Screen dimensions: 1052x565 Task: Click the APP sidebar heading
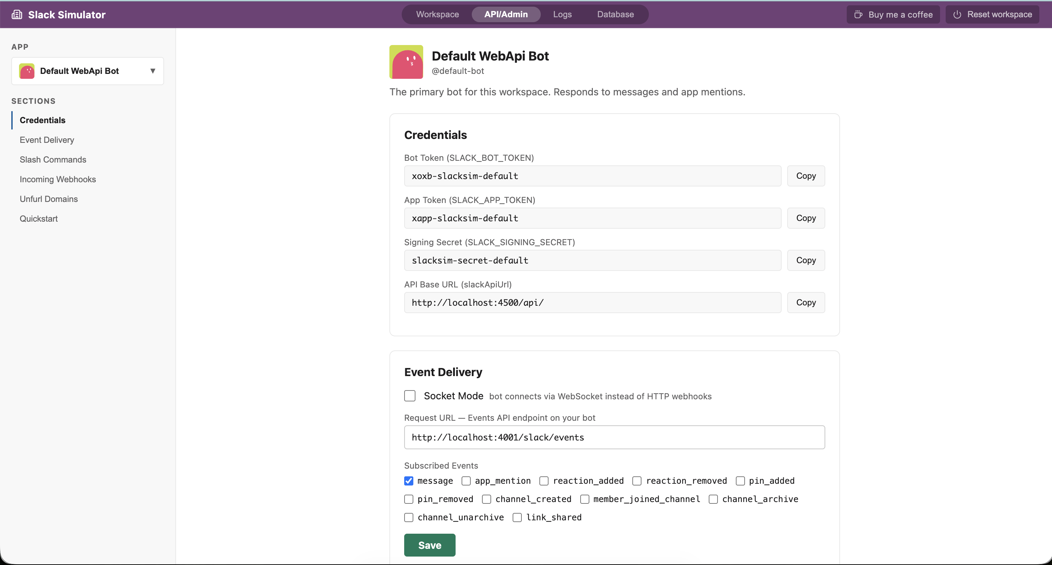coord(20,47)
